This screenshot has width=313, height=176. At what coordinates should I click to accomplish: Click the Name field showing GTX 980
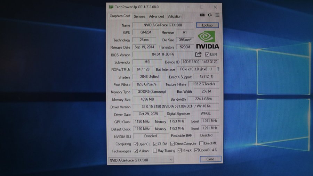(x=162, y=25)
